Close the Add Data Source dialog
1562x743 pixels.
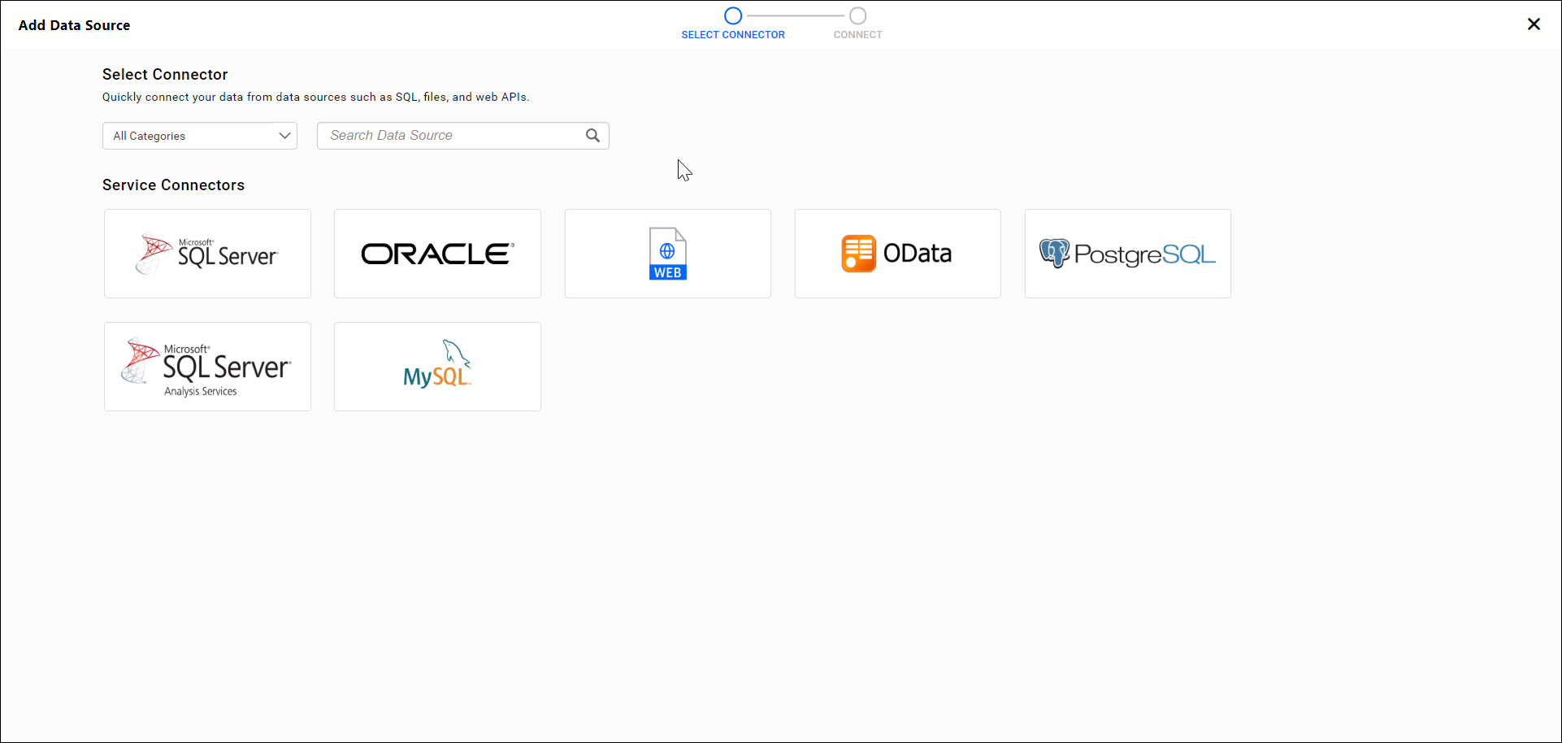1534,24
